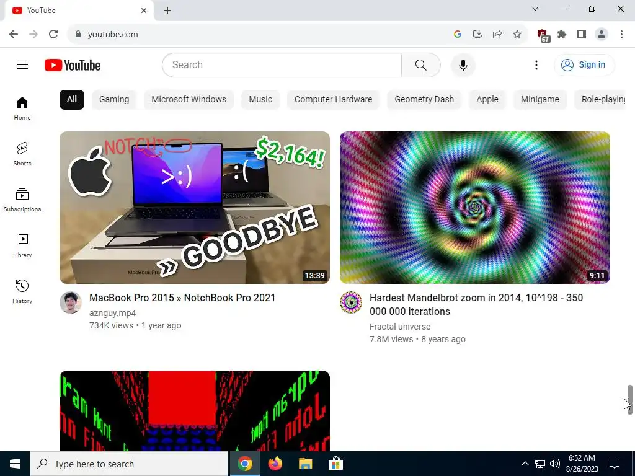Select the Geometry Dash filter chip
Screen dimensions: 635x476
(x=424, y=100)
